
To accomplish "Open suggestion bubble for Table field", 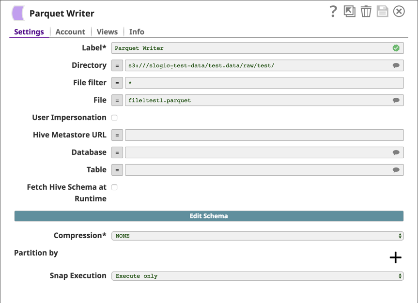I will (396, 170).
